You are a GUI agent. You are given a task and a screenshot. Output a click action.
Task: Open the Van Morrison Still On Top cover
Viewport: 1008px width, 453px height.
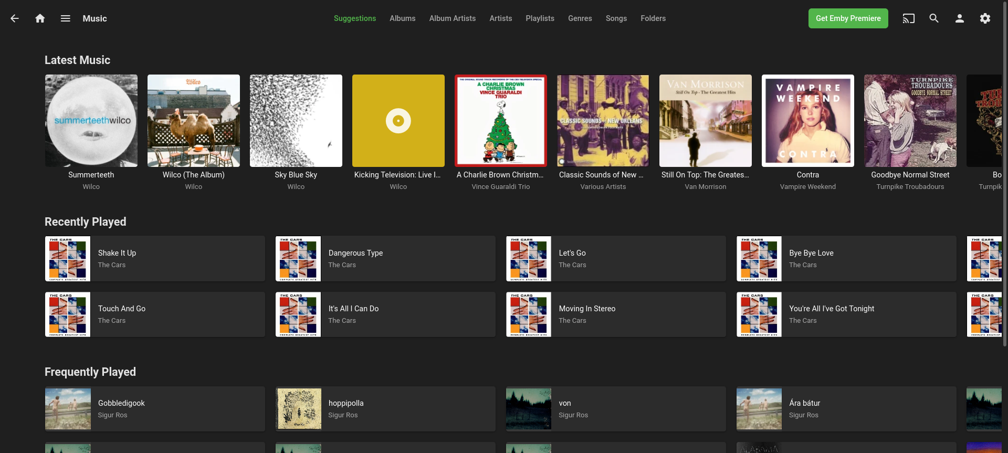pyautogui.click(x=706, y=121)
